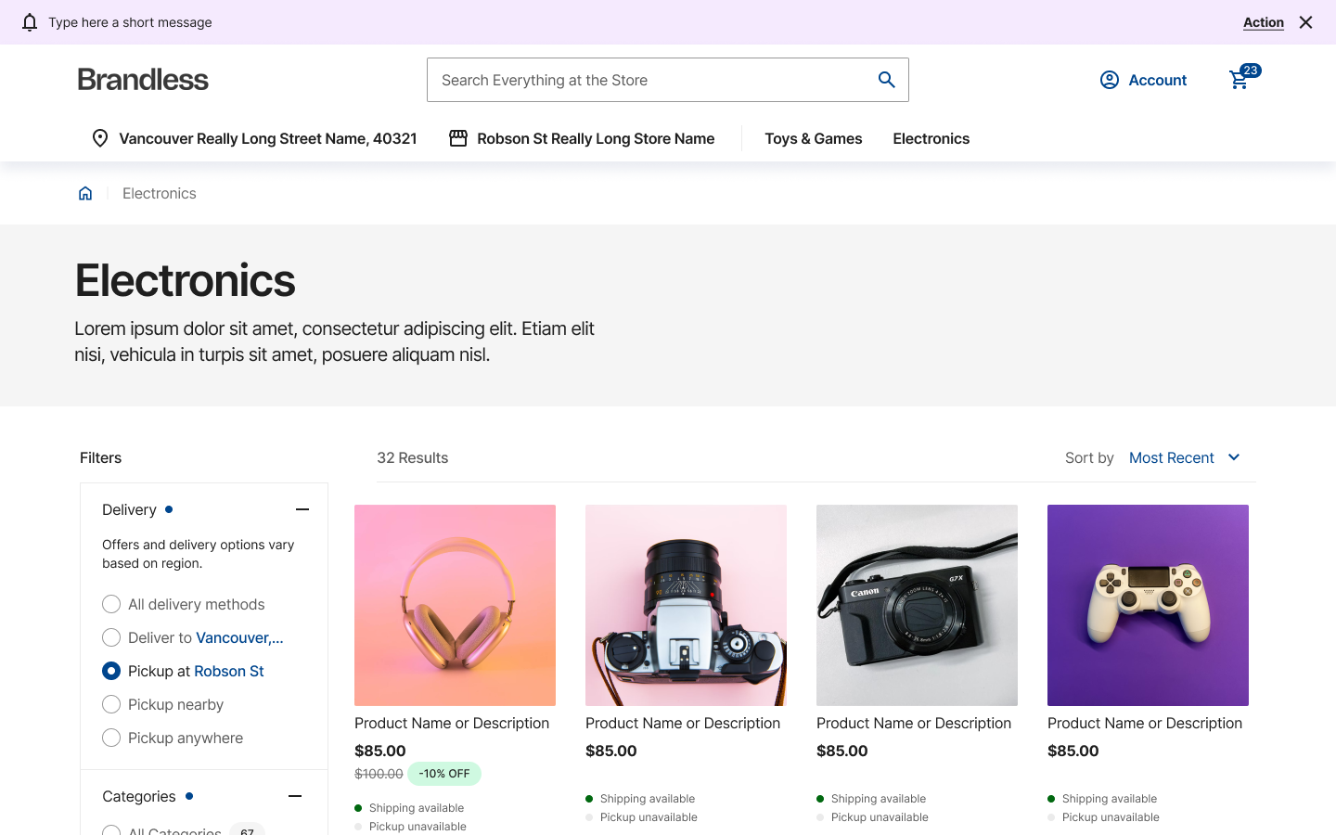Open the Sort by Most Recent dropdown
Screen dimensions: 1336x835
(x=1184, y=457)
